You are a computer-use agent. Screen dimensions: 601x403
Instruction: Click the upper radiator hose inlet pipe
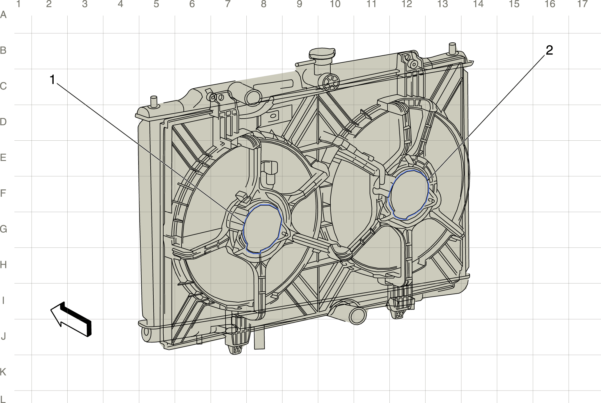click(245, 93)
